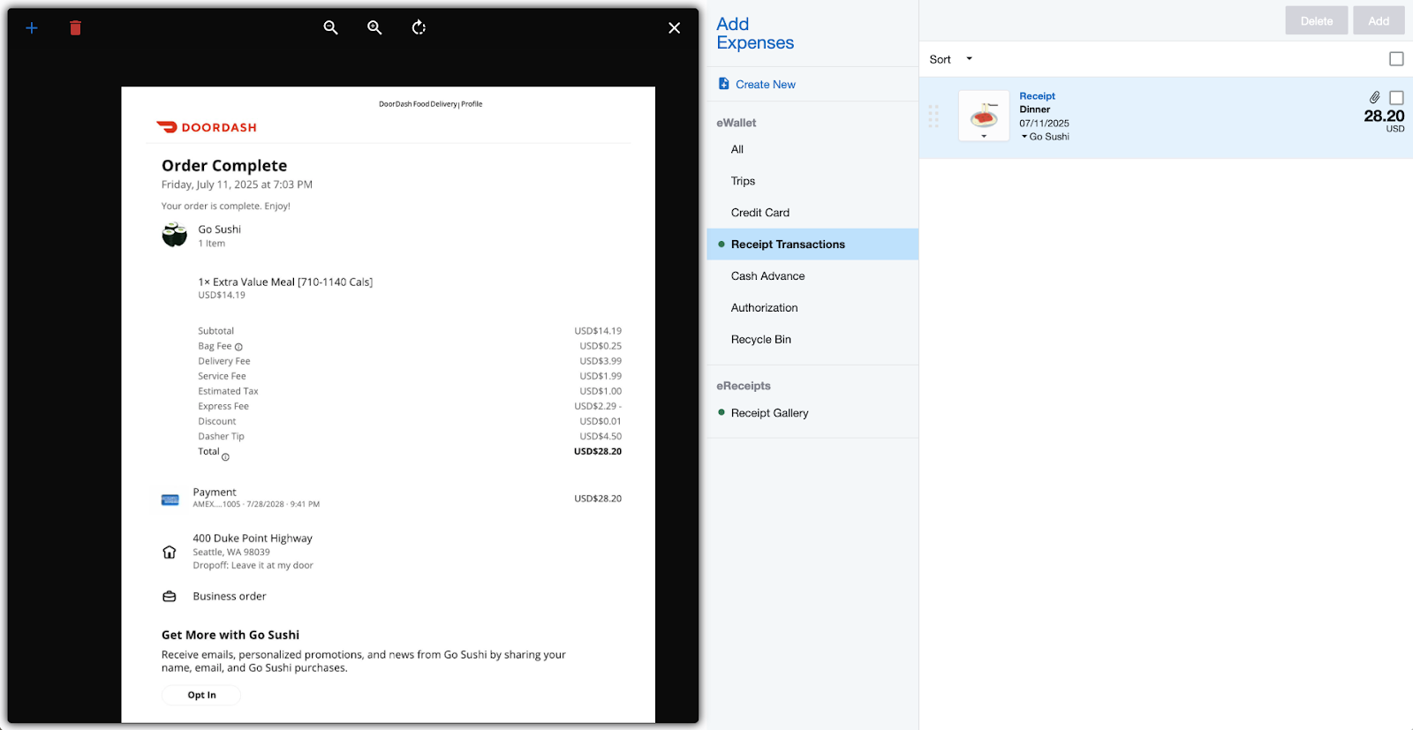The height and width of the screenshot is (730, 1413).
Task: Click the Order Complete heading
Action: (224, 166)
